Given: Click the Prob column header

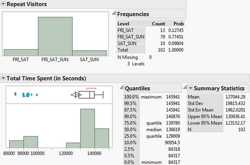Looking at the screenshot, I should point(179,24).
